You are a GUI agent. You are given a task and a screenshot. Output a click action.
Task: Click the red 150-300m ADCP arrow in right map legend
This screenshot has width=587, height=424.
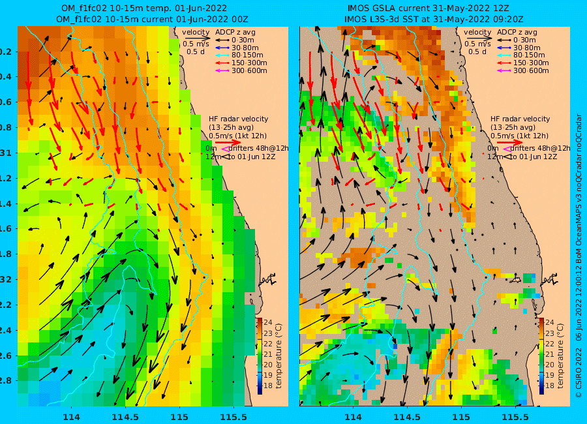[x=504, y=63]
